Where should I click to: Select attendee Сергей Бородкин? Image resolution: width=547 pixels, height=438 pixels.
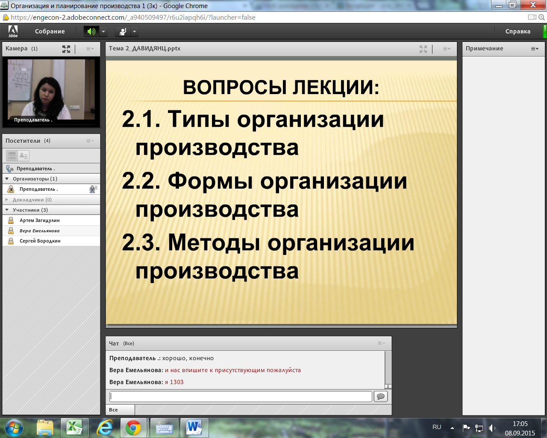pos(51,241)
